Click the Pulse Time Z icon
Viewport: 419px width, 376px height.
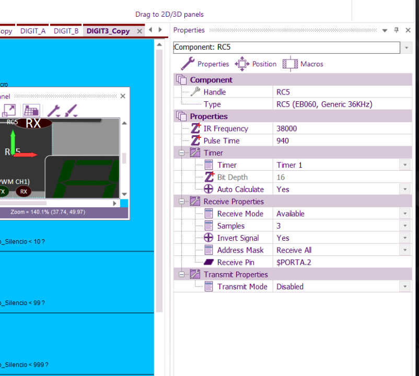195,140
